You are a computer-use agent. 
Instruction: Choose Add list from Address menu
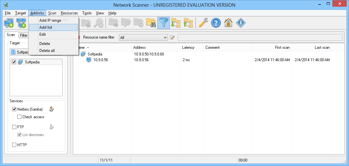click(53, 27)
